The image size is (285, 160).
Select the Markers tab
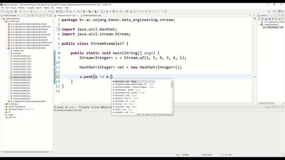tap(59, 107)
